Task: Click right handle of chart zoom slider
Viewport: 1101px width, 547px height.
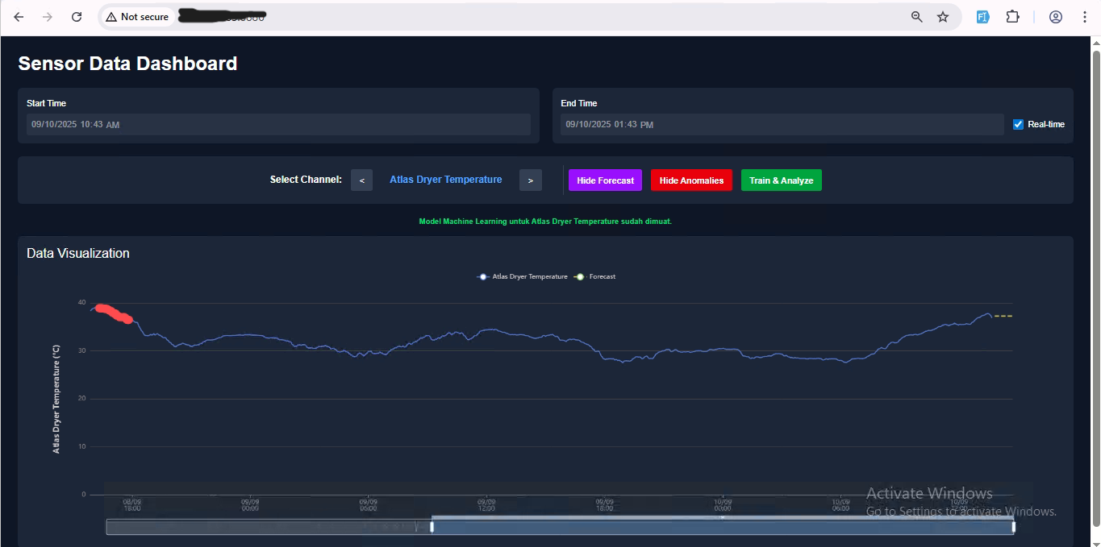Action: [1013, 527]
